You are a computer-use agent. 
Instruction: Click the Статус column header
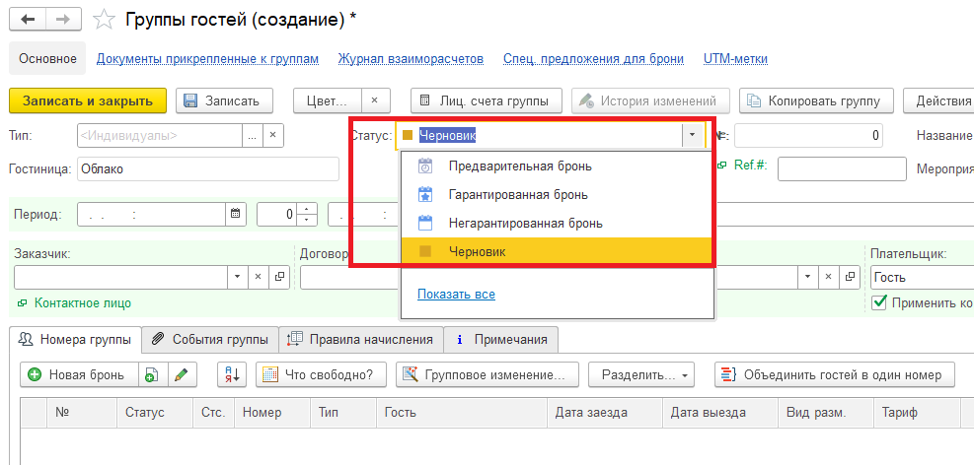(155, 413)
